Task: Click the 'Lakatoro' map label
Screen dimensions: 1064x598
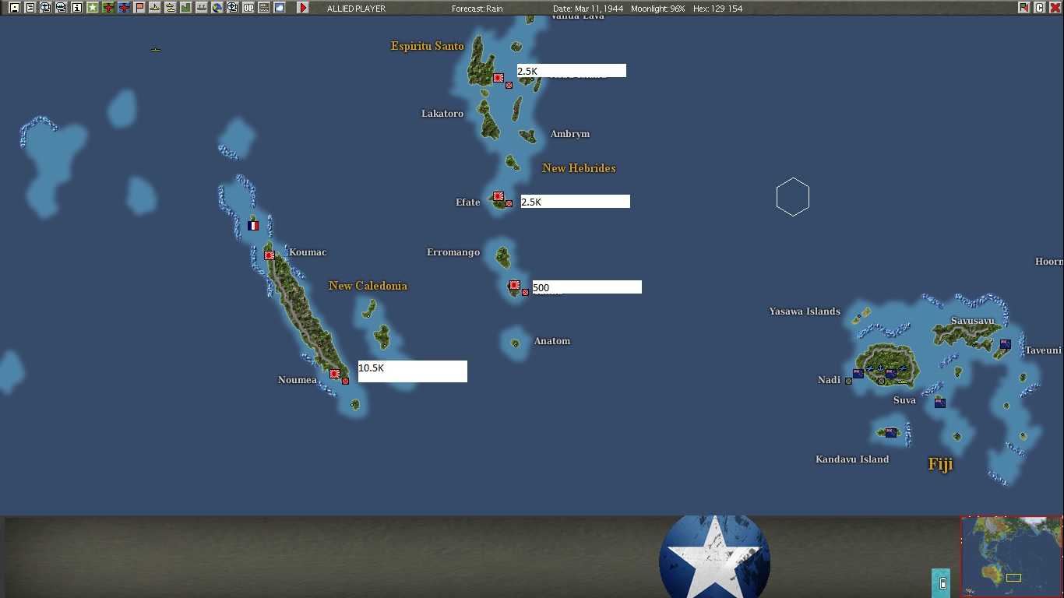Action: point(442,114)
